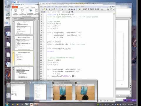Select slide 17 thumbnail in PowerPoint

24,58
